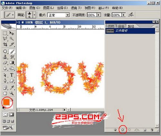Click Stroke path with brush icon
The width and height of the screenshot is (161, 136).
click(123, 130)
